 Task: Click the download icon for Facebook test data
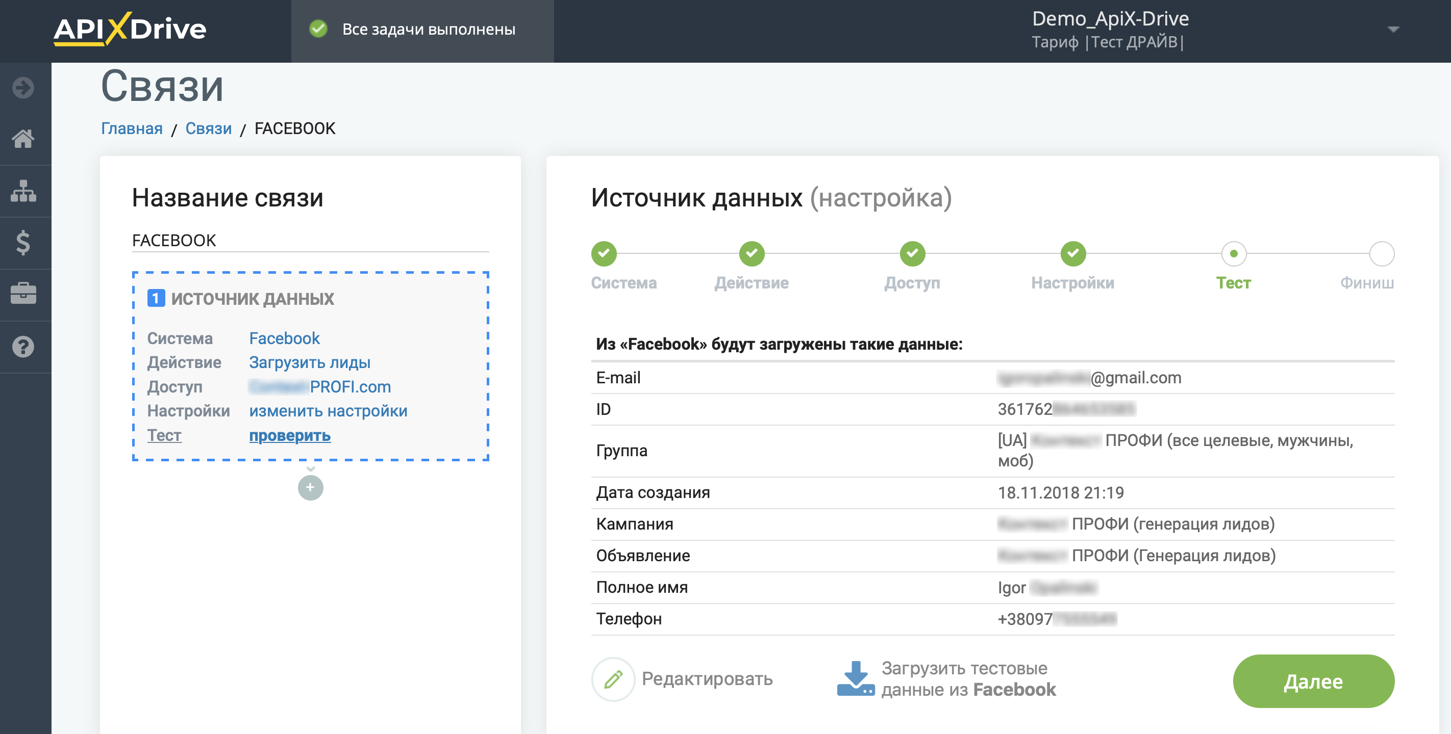tap(856, 679)
